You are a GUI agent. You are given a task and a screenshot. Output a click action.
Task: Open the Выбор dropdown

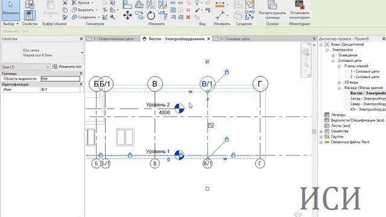coord(11,24)
